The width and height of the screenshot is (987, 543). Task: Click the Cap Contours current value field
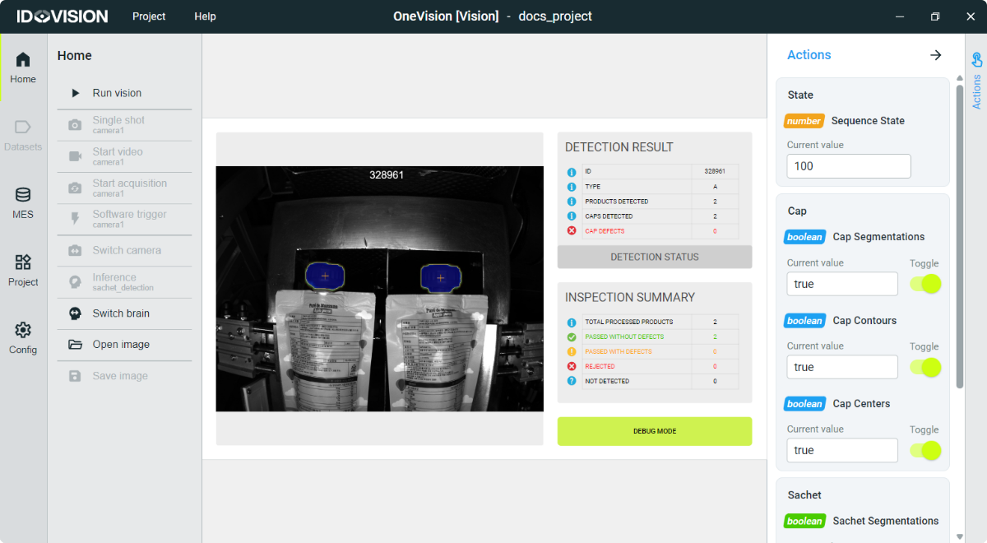[x=841, y=367]
